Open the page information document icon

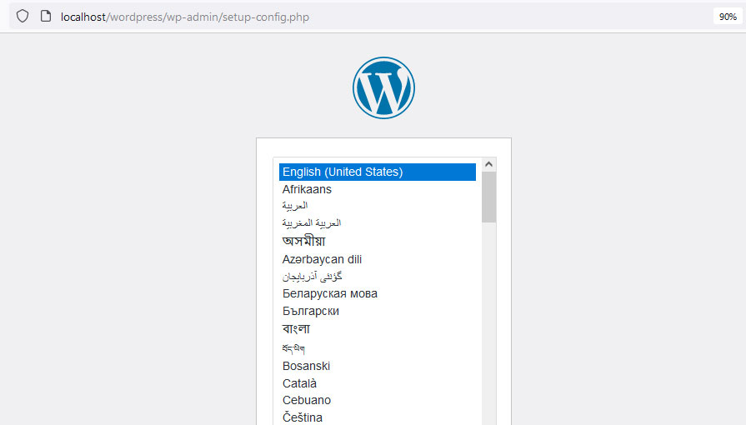point(46,16)
